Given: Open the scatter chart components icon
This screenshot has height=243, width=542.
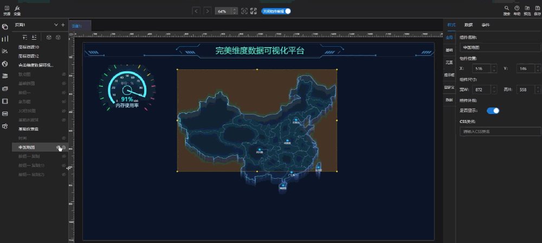Looking at the screenshot, I should coord(5,51).
